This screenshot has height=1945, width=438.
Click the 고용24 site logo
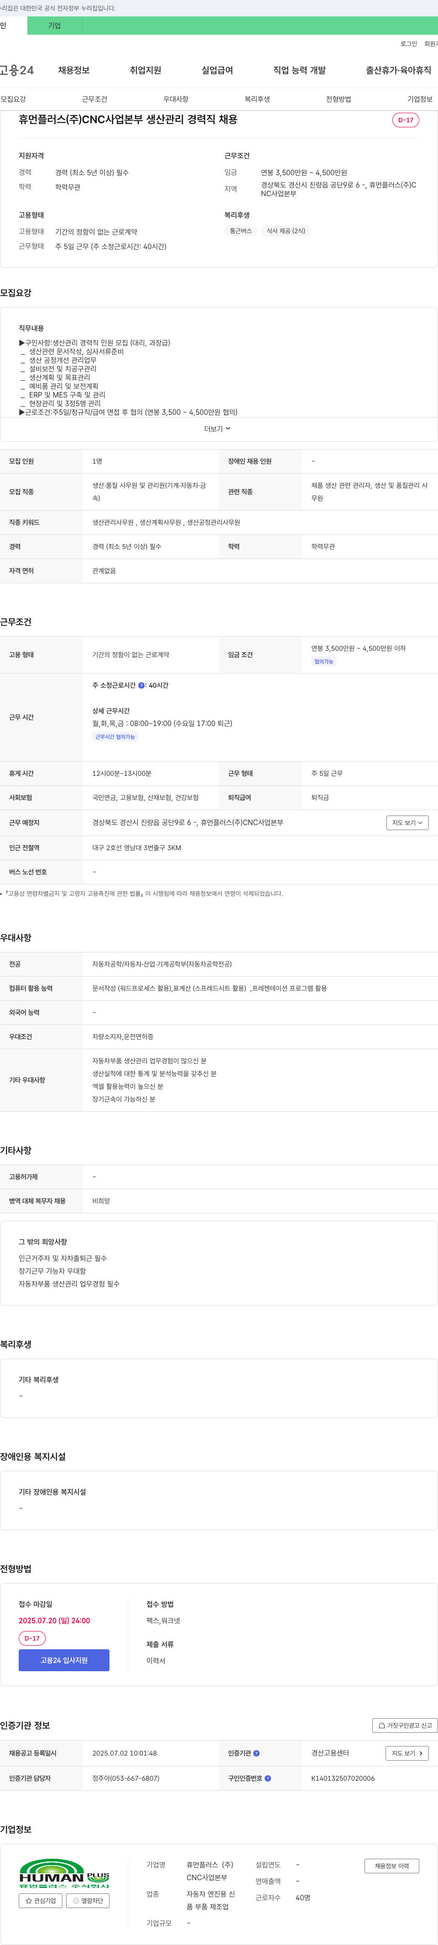click(16, 70)
